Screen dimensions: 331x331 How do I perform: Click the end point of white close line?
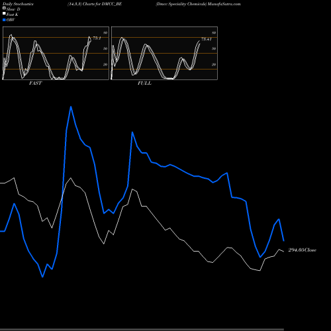point(283,252)
